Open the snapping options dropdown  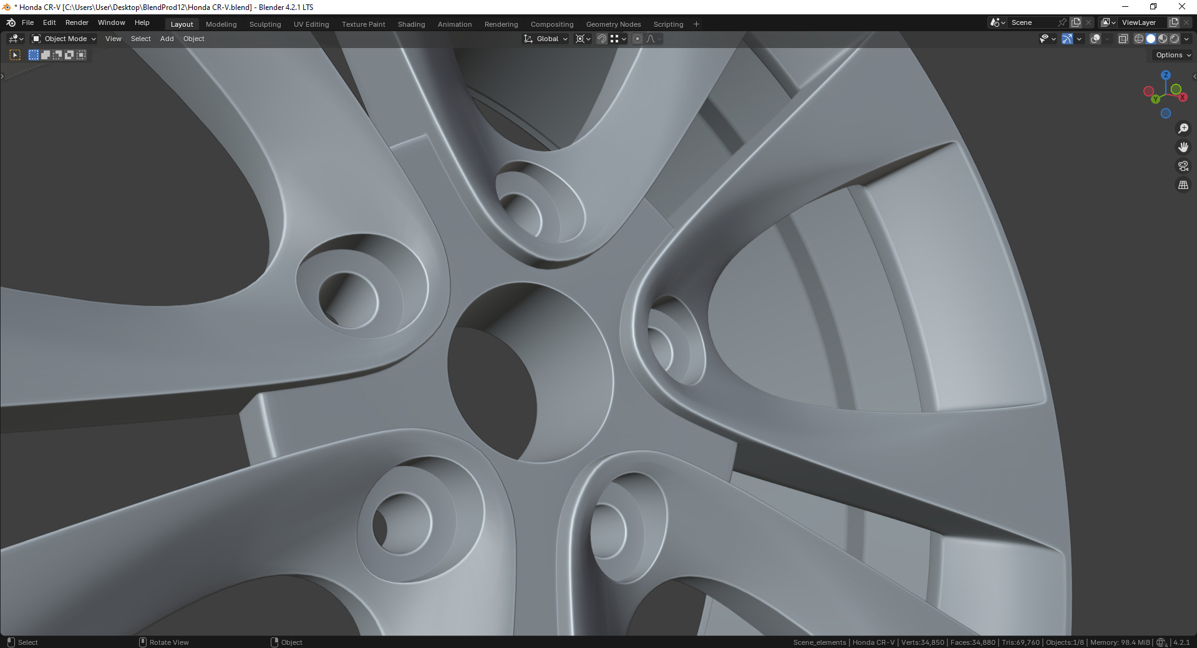point(618,39)
